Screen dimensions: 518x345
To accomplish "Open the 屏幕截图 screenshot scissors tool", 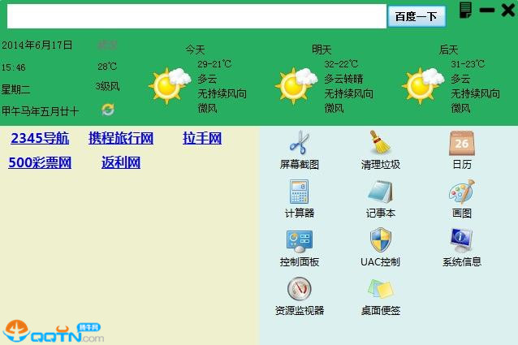I will [299, 144].
